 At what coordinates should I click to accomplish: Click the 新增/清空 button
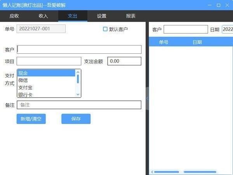point(31,119)
